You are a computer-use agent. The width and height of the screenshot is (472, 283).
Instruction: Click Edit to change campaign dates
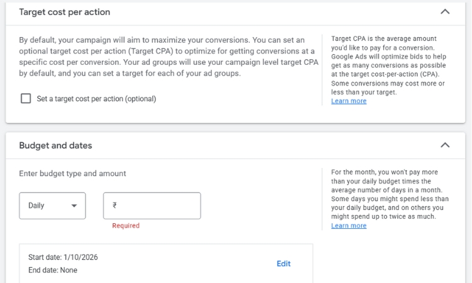284,264
